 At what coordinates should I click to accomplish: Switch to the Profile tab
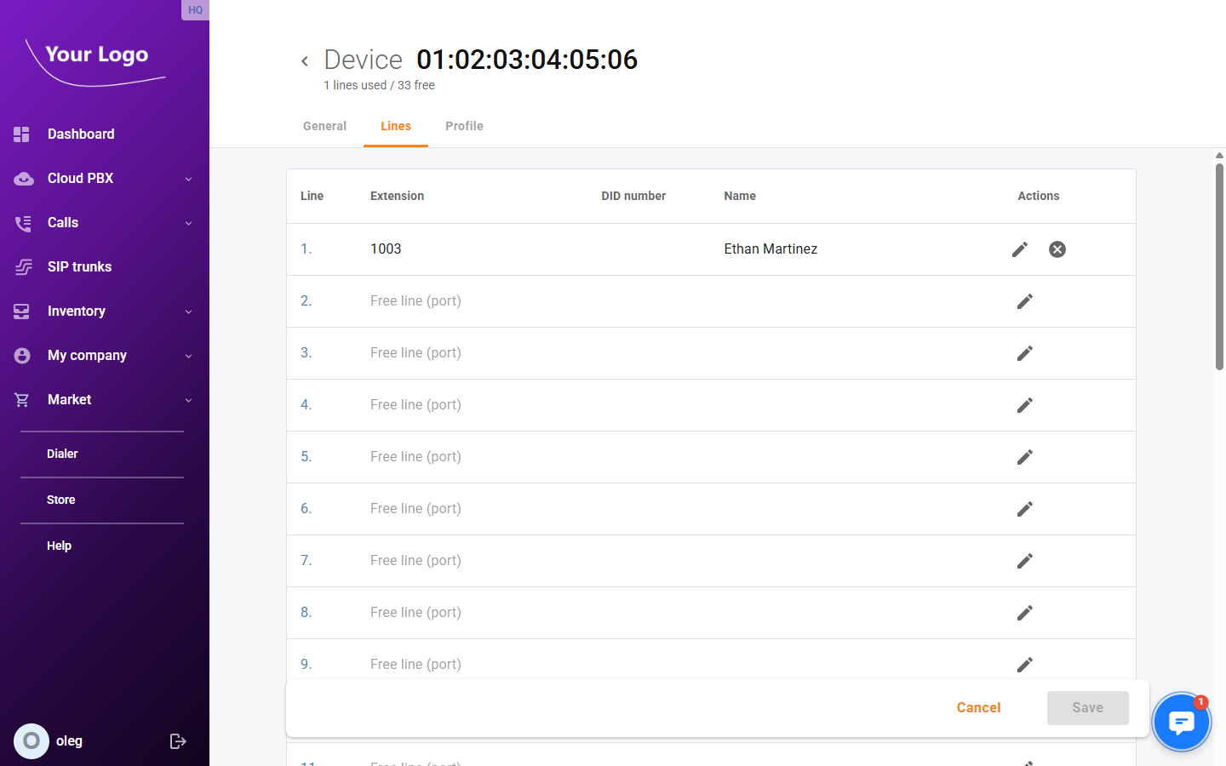(x=464, y=126)
